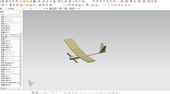Select the Point (plus) tool in bottom toolbar
Screen dimensions: 170x94
tap(73, 92)
